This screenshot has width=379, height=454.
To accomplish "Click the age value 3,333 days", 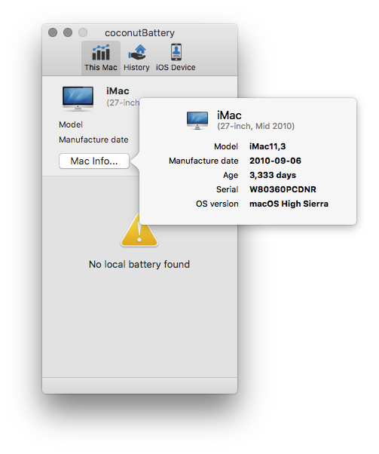I will tap(273, 175).
